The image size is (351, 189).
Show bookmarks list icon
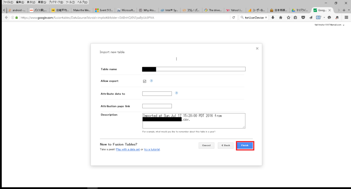[x=295, y=18]
